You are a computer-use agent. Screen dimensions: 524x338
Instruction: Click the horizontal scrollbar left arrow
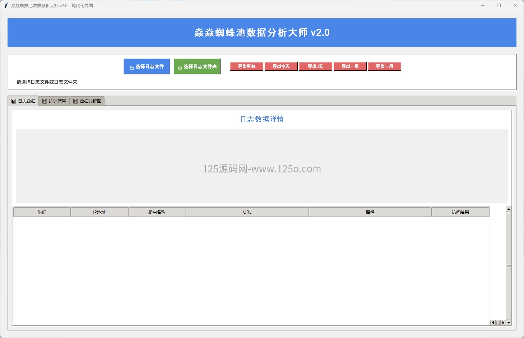[x=493, y=323]
